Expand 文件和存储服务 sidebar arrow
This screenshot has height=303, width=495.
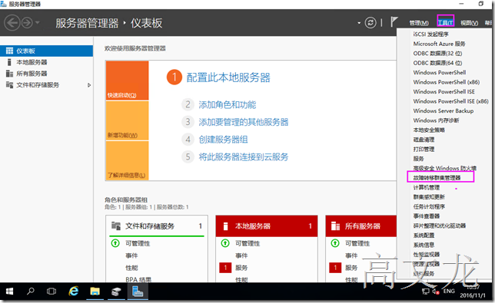(89, 85)
